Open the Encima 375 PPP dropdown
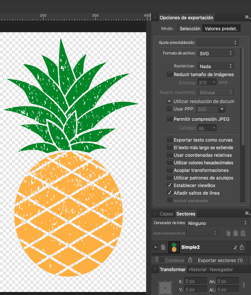251x295 pixels. [x=207, y=83]
